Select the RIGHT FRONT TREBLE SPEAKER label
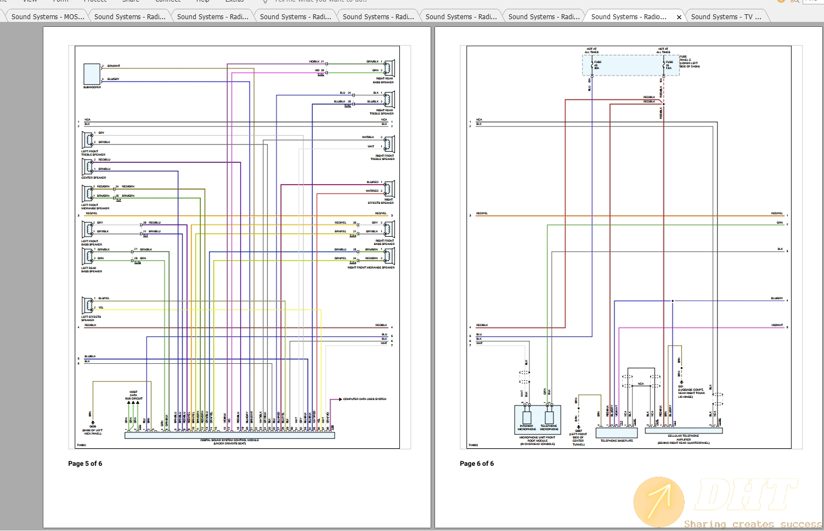Viewport: 824px width, 531px height. point(382,157)
